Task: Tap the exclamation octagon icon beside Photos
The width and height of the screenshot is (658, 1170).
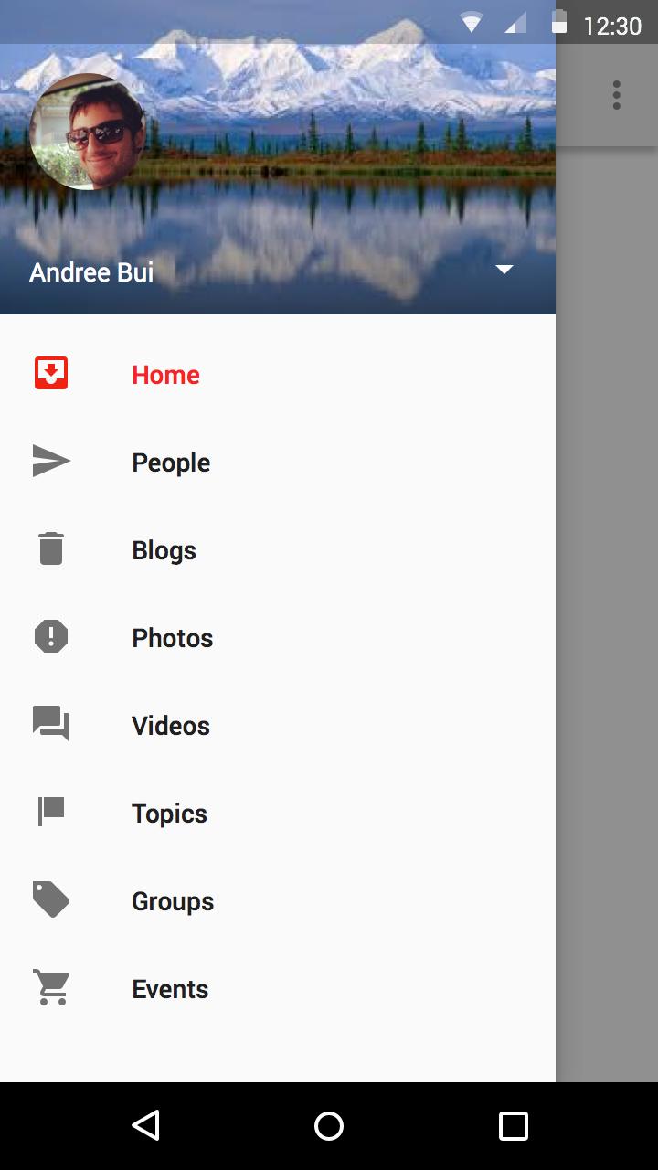Action: click(x=51, y=636)
